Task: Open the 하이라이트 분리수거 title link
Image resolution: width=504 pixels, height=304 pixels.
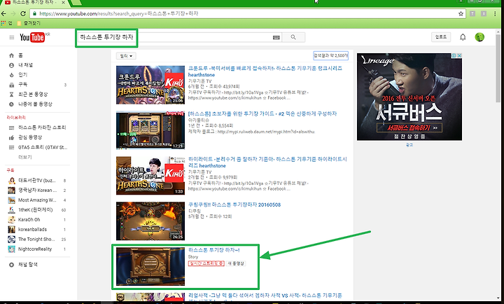Action: pos(267,162)
